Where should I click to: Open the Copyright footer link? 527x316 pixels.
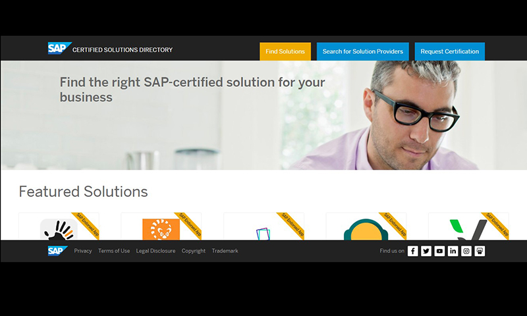click(x=194, y=251)
